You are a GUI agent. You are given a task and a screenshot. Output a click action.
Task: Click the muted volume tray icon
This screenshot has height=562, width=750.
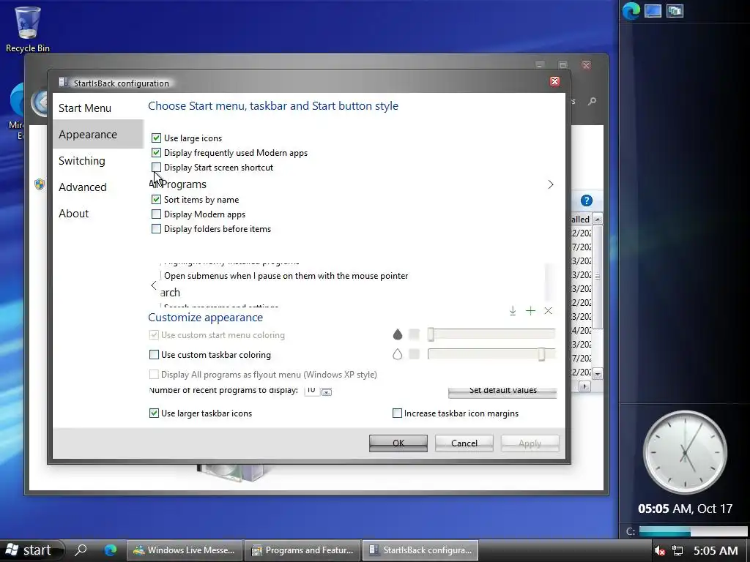click(x=660, y=550)
